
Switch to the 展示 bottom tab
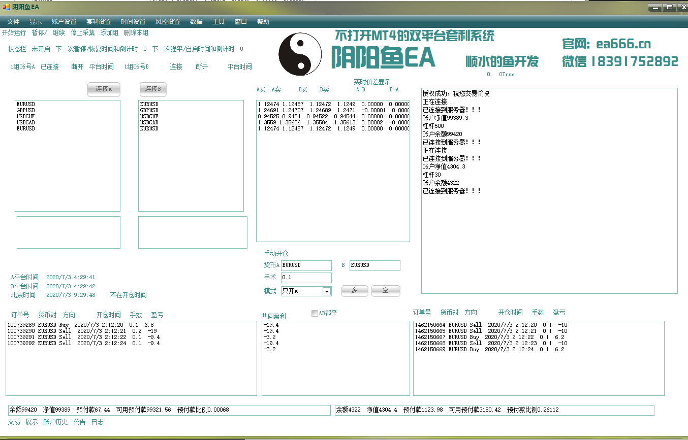pos(32,422)
